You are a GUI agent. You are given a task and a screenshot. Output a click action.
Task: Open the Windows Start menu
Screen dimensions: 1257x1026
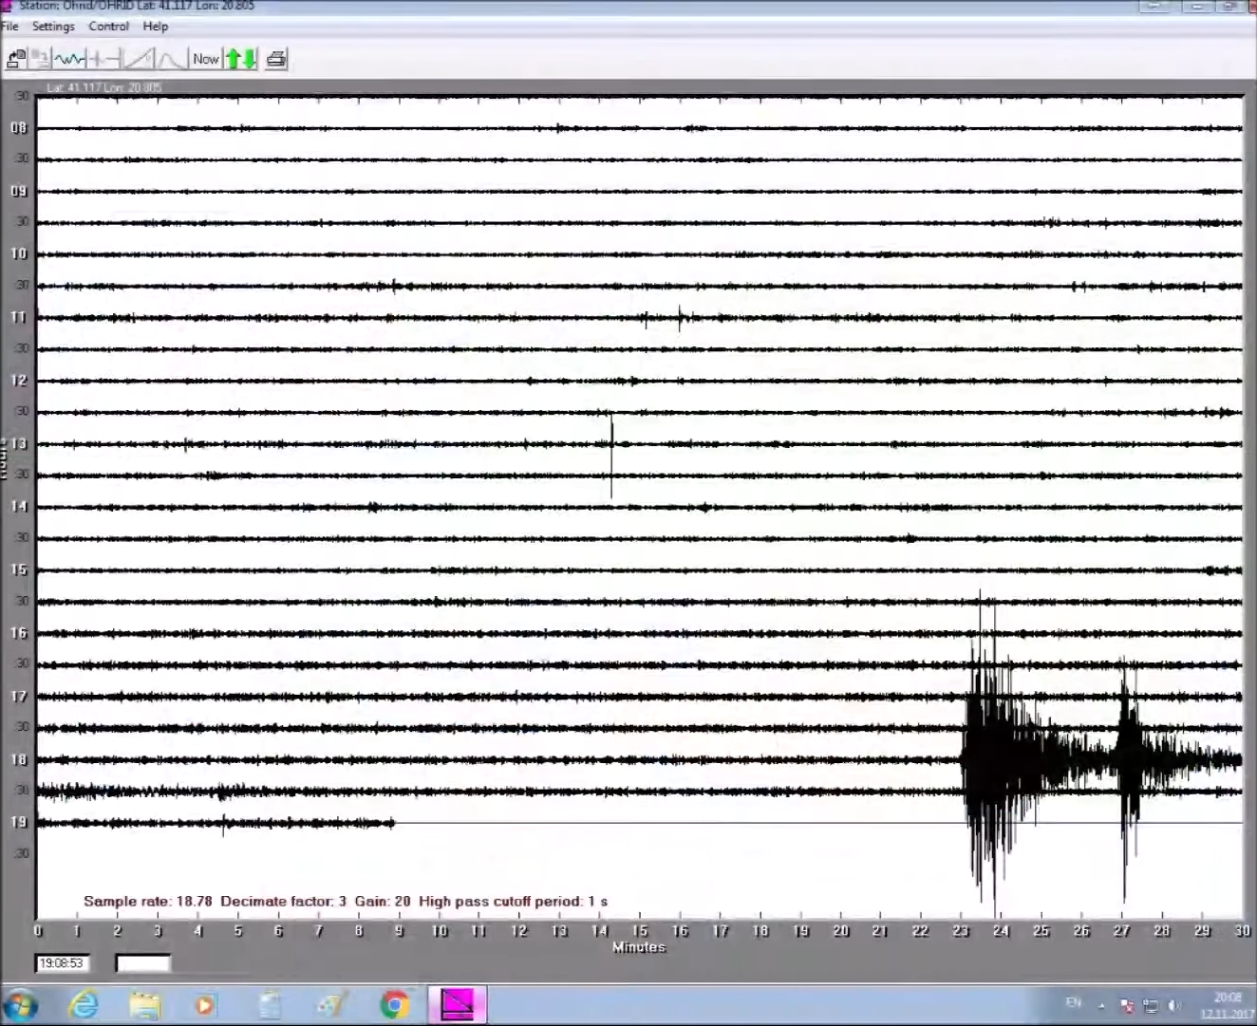click(x=21, y=1004)
